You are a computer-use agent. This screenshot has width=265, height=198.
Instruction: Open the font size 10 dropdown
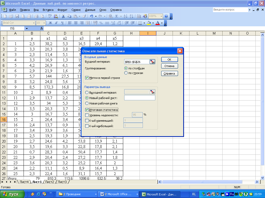click(44, 23)
